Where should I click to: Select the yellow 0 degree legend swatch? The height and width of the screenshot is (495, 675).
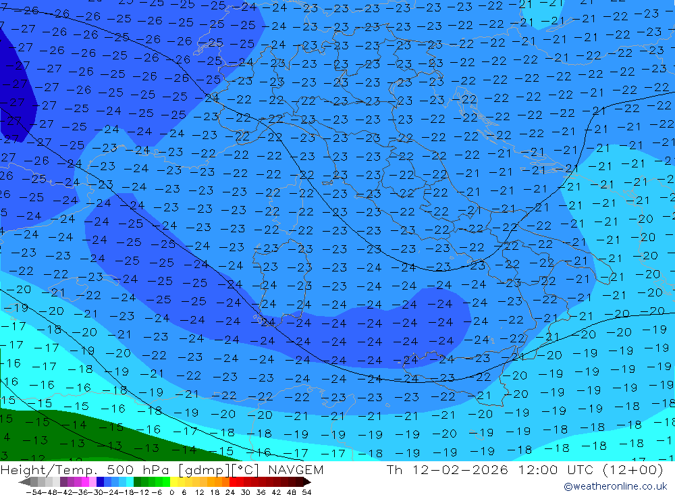click(174, 482)
